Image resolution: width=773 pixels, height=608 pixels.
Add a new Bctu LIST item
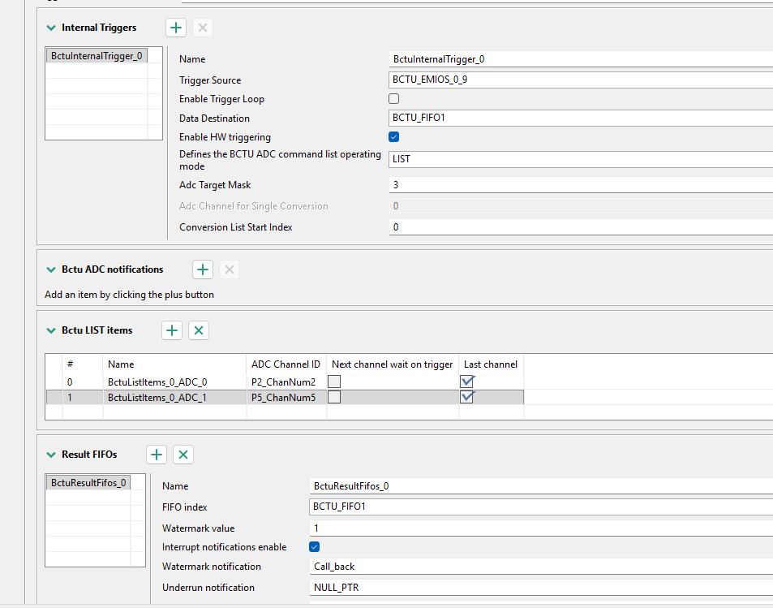coord(172,330)
